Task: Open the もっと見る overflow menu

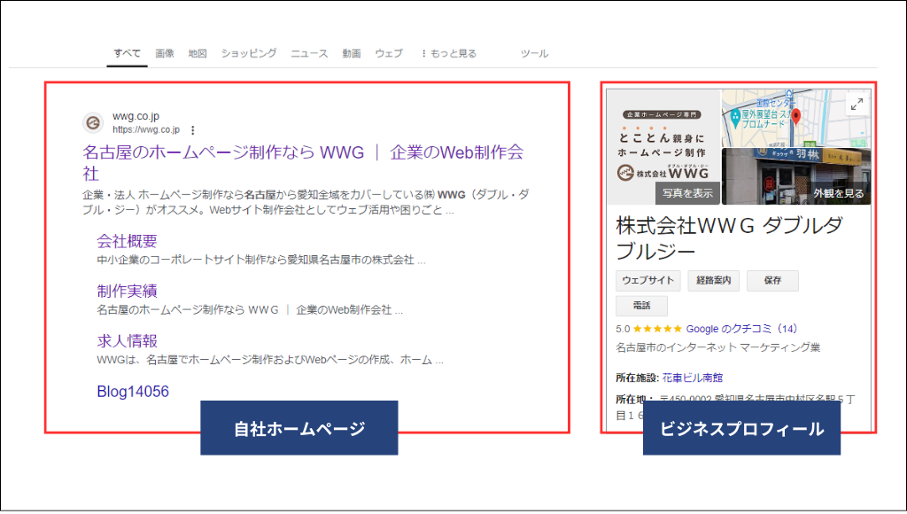Action: (447, 52)
